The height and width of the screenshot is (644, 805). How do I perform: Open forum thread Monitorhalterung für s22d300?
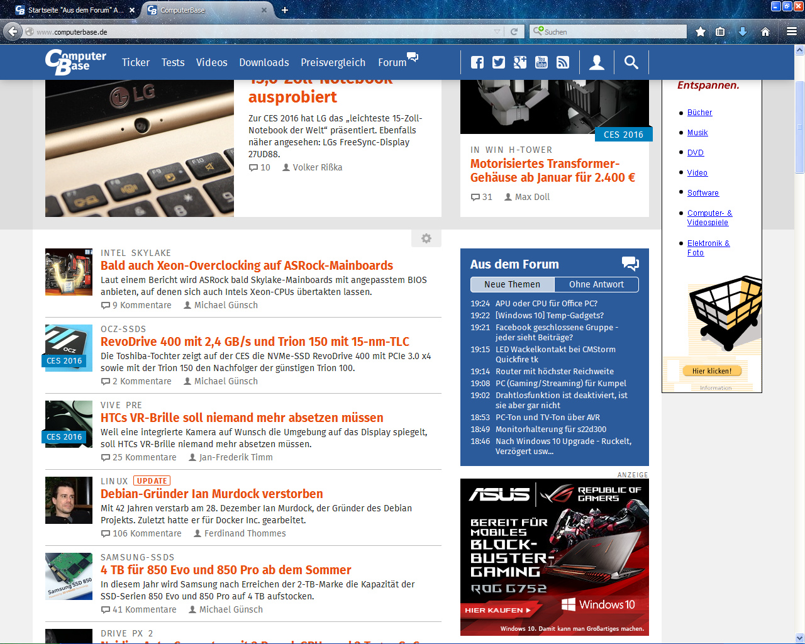click(551, 429)
